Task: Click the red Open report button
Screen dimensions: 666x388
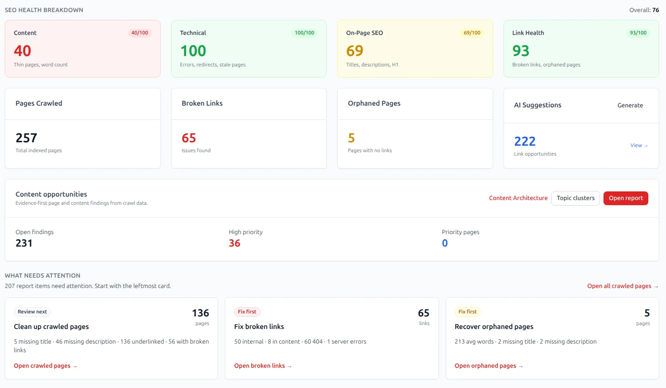Action: pyautogui.click(x=625, y=198)
